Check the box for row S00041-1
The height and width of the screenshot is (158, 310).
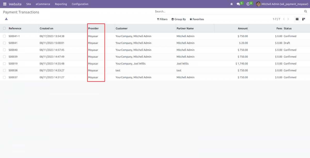click(4, 36)
